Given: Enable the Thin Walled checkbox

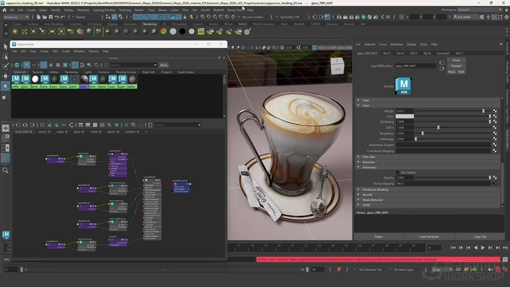Looking at the screenshot, I should [x=397, y=172].
